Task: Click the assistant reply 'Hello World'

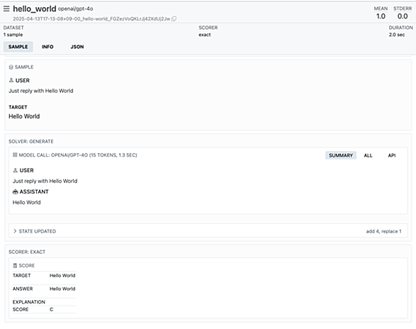Action: (x=26, y=202)
